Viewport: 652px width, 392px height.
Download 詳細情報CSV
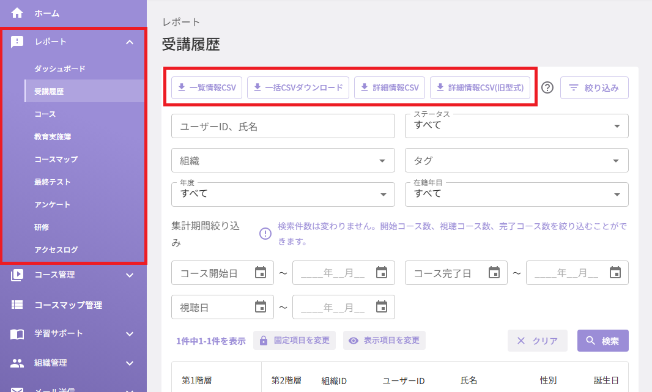coord(390,87)
